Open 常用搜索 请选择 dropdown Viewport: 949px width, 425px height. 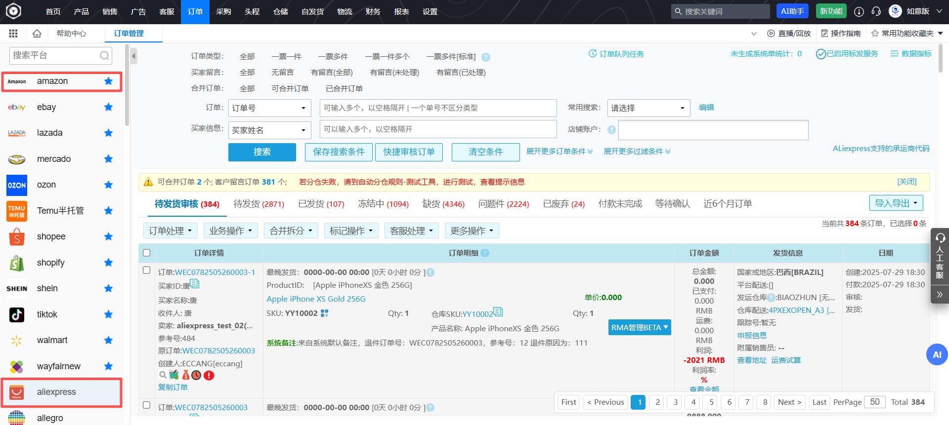(649, 108)
